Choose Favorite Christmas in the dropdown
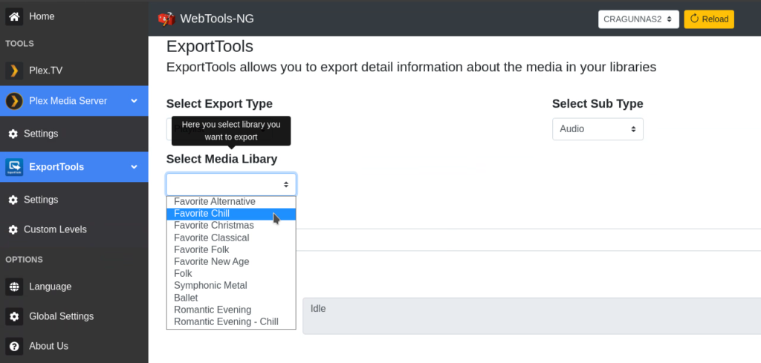Viewport: 761px width, 363px height. tap(231, 226)
